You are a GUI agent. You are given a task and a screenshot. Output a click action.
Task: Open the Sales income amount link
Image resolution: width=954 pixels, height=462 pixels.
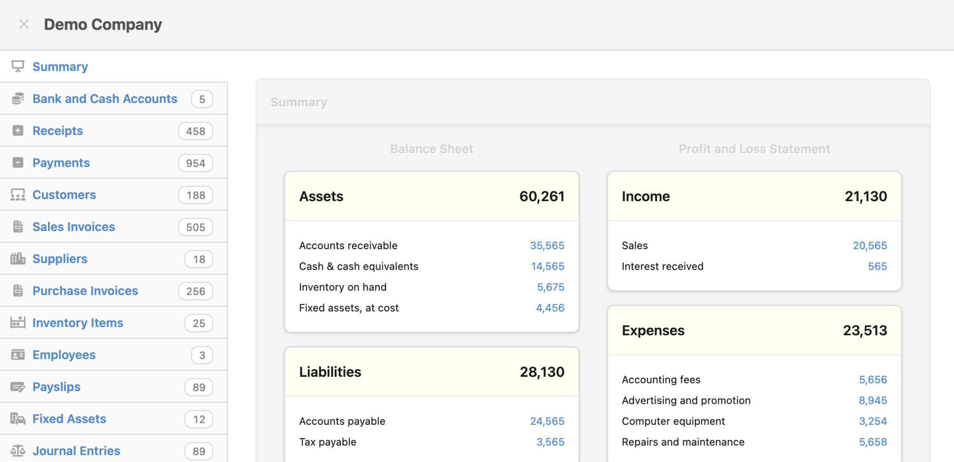tap(869, 245)
